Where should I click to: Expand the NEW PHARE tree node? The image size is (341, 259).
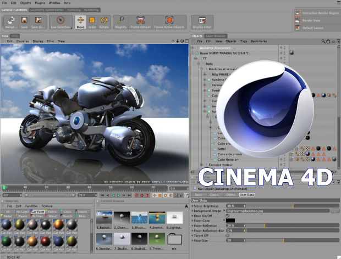coord(205,74)
